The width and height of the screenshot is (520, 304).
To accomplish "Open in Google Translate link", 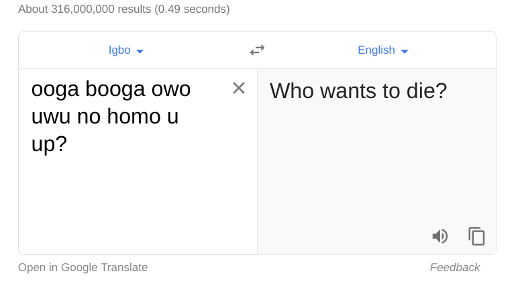I will coord(83,268).
